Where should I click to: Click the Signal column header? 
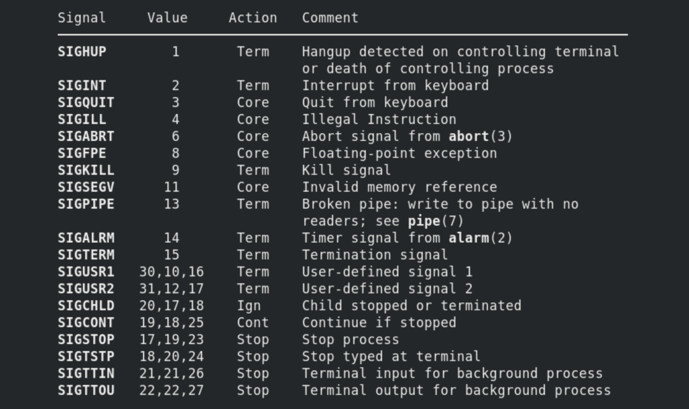point(82,18)
